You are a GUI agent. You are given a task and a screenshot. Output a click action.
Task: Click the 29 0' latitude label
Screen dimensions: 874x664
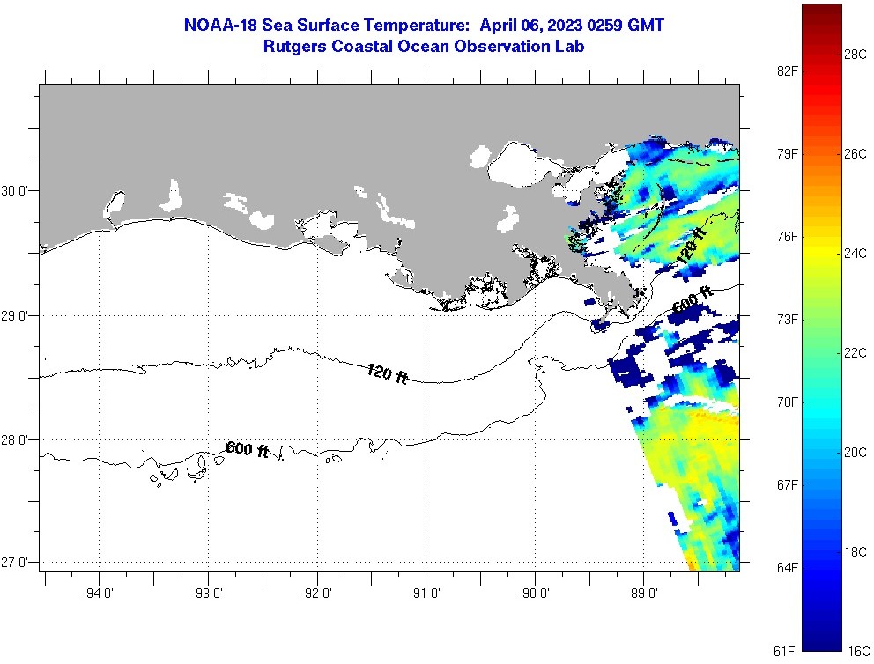click(x=12, y=316)
